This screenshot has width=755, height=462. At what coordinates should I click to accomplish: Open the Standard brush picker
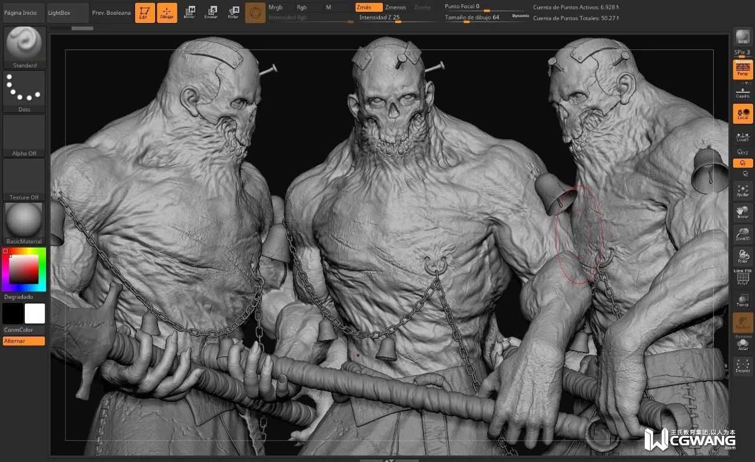pyautogui.click(x=24, y=47)
